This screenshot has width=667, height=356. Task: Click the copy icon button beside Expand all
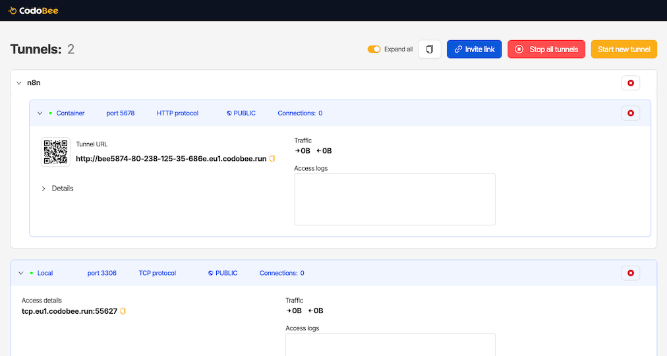[430, 49]
